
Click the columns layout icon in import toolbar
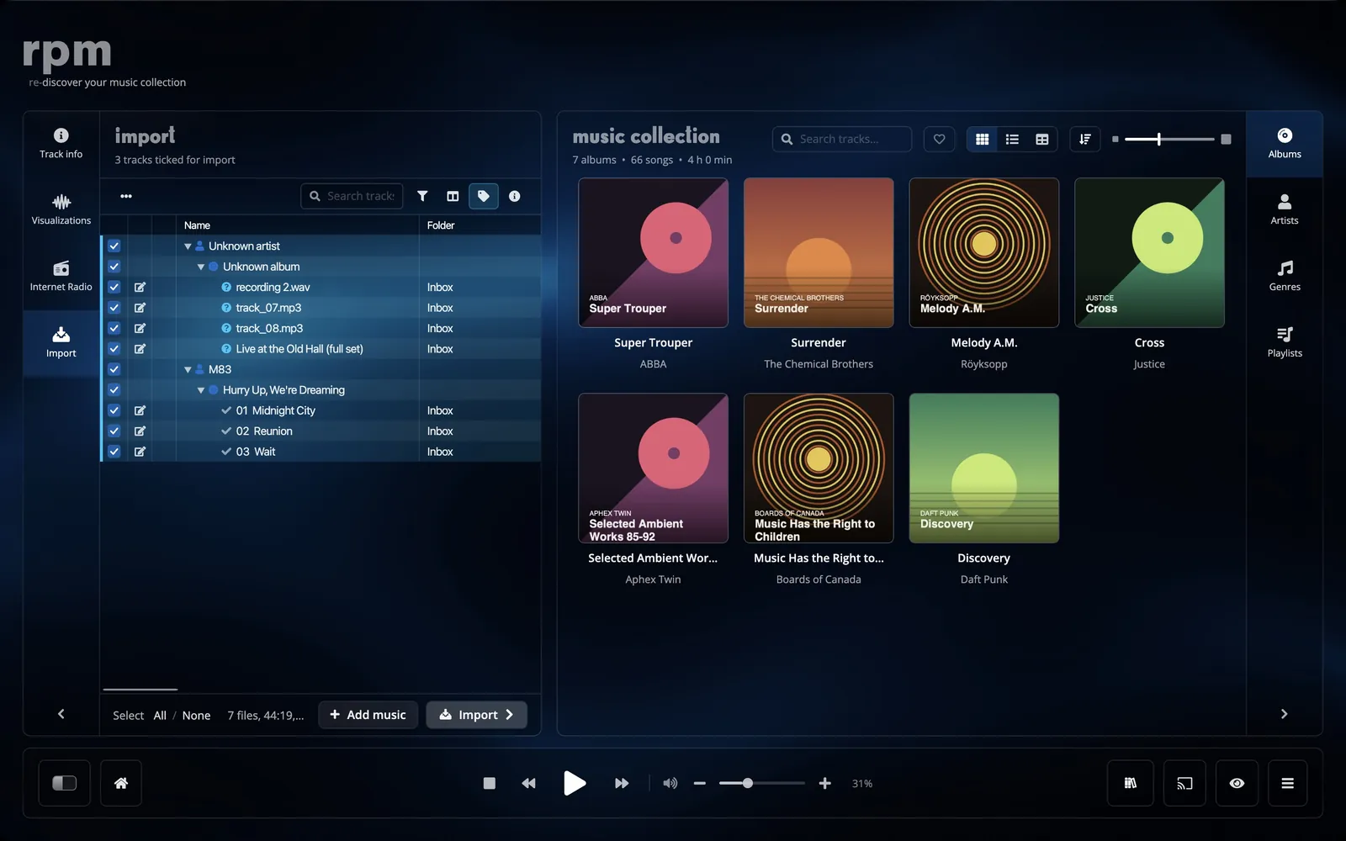pyautogui.click(x=453, y=196)
